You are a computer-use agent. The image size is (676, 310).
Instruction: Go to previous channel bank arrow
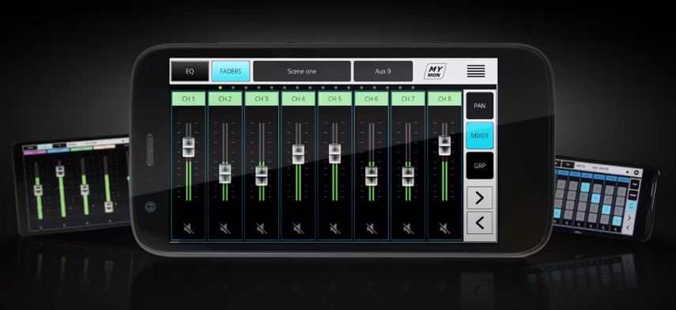point(479,222)
